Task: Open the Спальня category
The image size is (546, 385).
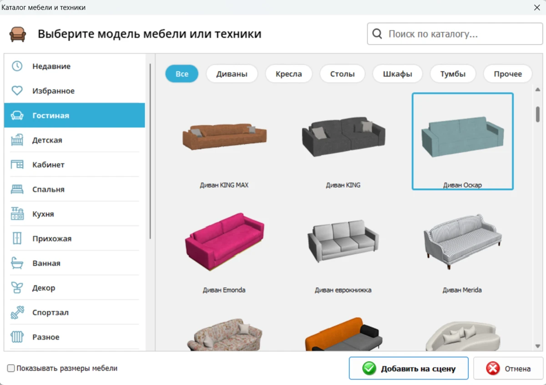Action: click(x=75, y=189)
